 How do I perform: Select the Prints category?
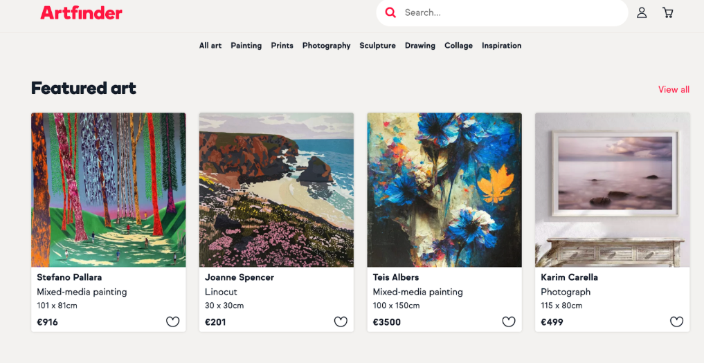pyautogui.click(x=282, y=46)
